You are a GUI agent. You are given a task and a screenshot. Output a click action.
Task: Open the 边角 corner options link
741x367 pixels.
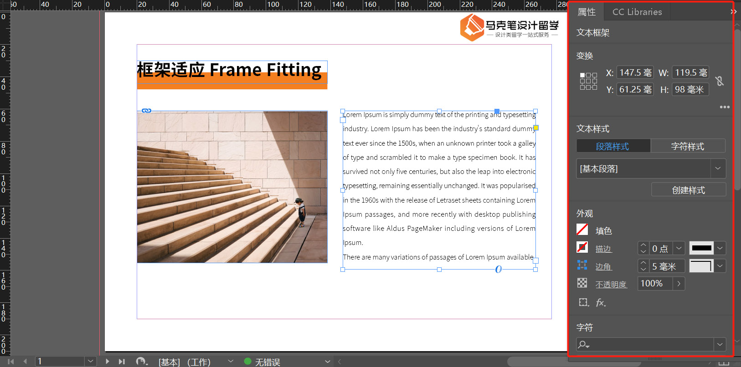(x=603, y=266)
